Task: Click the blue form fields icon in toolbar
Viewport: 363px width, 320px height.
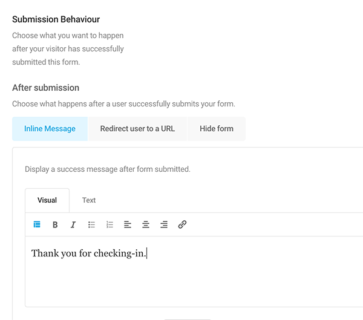Action: click(37, 224)
